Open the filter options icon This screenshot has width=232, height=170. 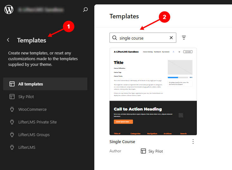pyautogui.click(x=184, y=38)
